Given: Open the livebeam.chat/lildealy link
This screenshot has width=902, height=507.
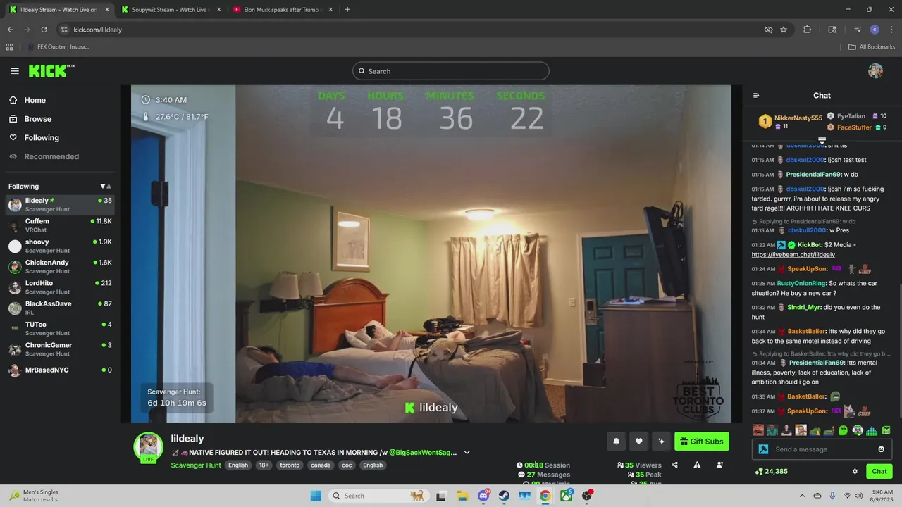Looking at the screenshot, I should 793,255.
